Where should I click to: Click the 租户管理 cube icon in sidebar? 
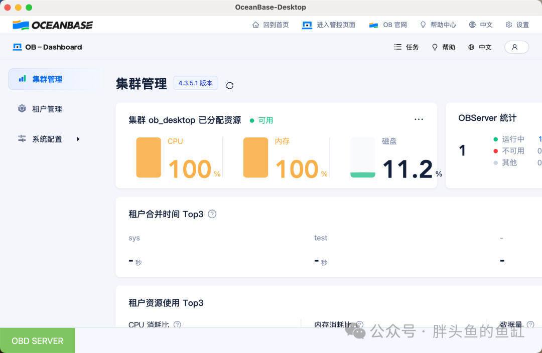click(22, 108)
